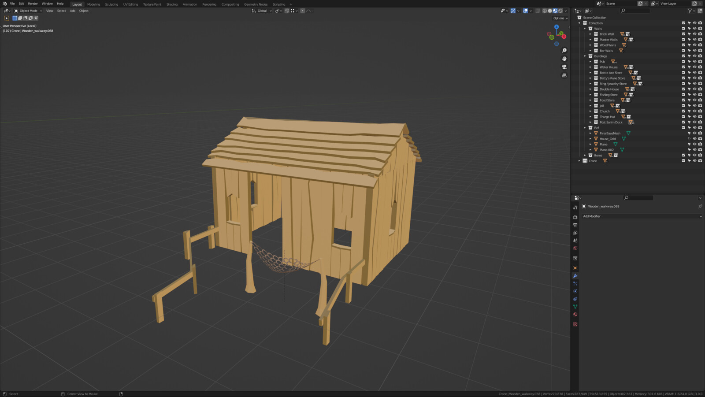
Task: Open the Texture properties checker tab
Action: tap(575, 324)
